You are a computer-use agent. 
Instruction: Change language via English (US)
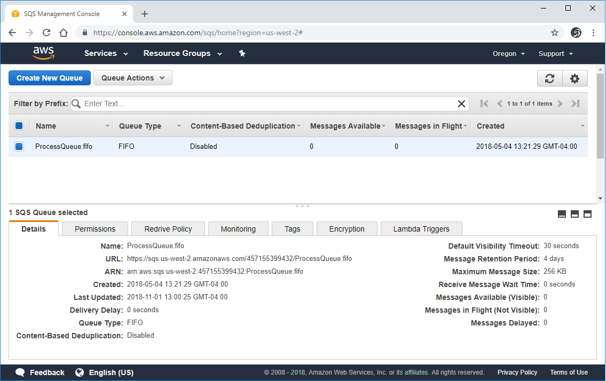click(111, 372)
